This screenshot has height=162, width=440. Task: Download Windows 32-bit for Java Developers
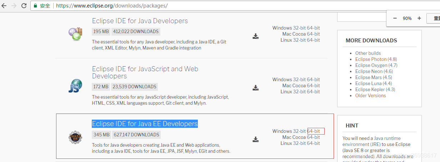click(x=300, y=28)
